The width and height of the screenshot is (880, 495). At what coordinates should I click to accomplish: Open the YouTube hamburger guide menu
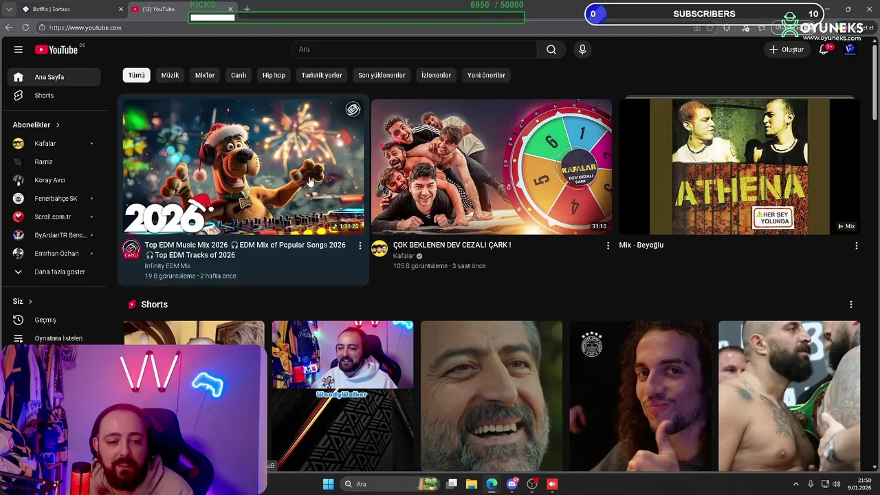[19, 49]
